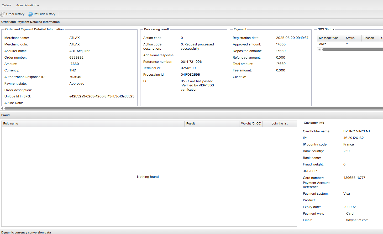Click the Reason column header in 3DS table
This screenshot has height=234, width=383.
(x=370, y=38)
